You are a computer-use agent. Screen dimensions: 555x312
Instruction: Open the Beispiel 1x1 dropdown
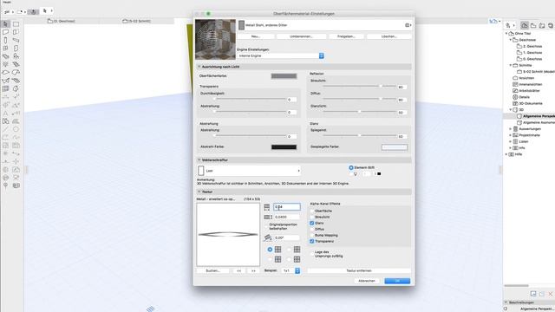click(291, 270)
